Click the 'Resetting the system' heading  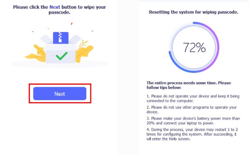[194, 12]
